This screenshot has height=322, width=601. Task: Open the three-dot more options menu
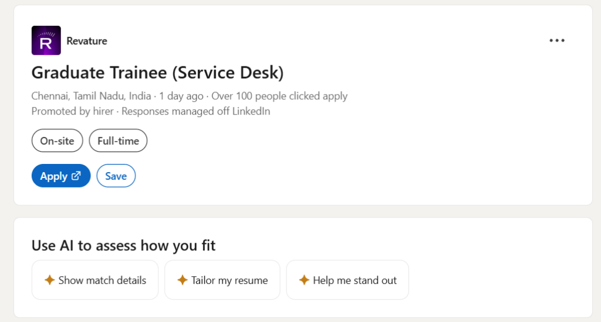(556, 41)
